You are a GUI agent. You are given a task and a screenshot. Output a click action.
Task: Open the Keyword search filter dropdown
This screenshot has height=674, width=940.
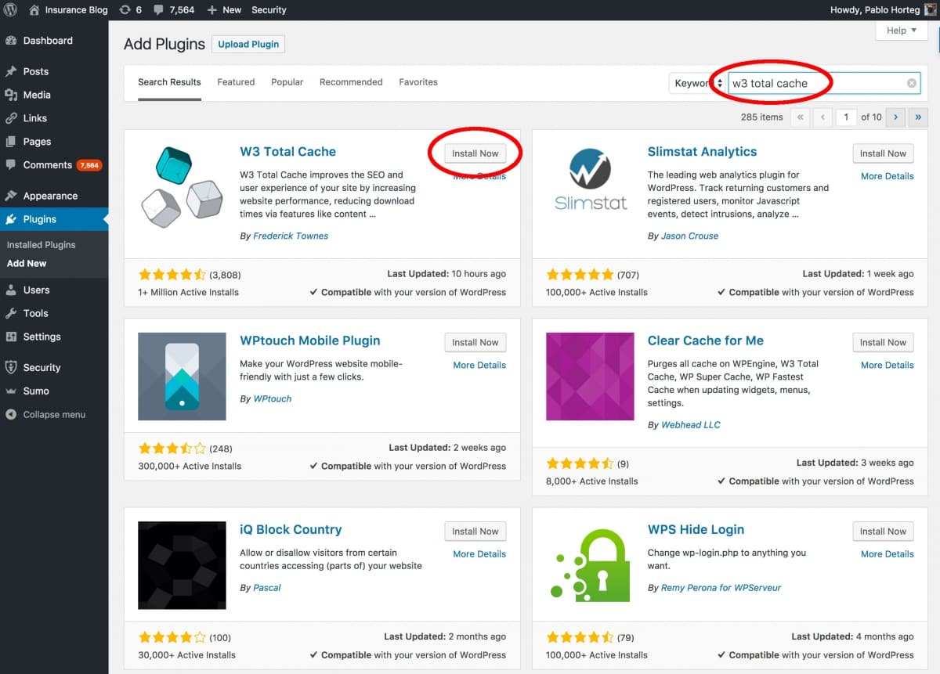coord(696,81)
